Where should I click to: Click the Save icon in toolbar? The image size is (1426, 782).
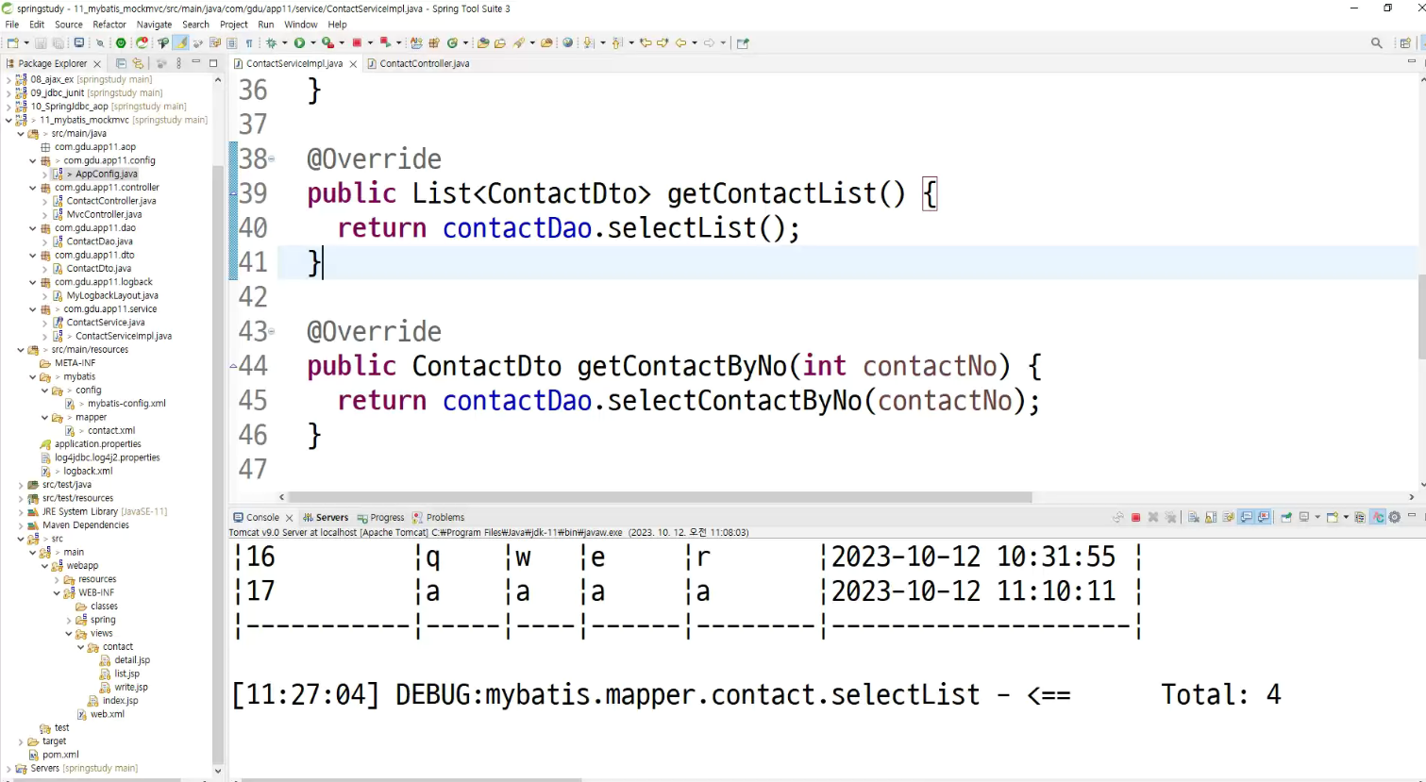tap(41, 42)
